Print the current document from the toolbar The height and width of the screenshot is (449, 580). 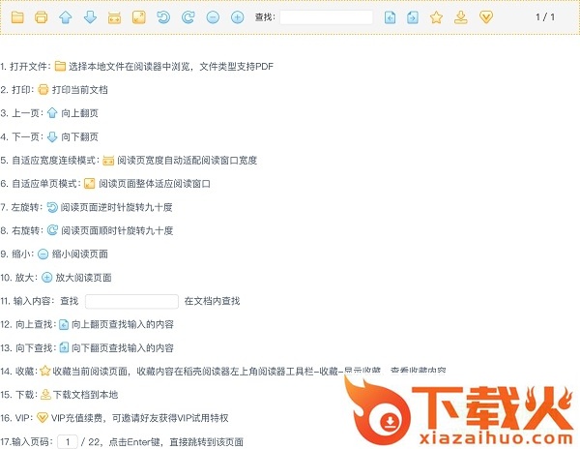coord(41,17)
